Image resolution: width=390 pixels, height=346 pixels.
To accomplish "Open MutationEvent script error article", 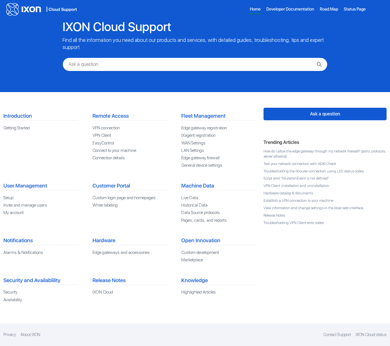I will tap(296, 178).
